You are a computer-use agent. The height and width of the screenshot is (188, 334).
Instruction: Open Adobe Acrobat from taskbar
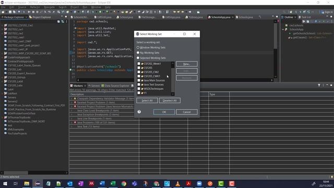click(188, 183)
